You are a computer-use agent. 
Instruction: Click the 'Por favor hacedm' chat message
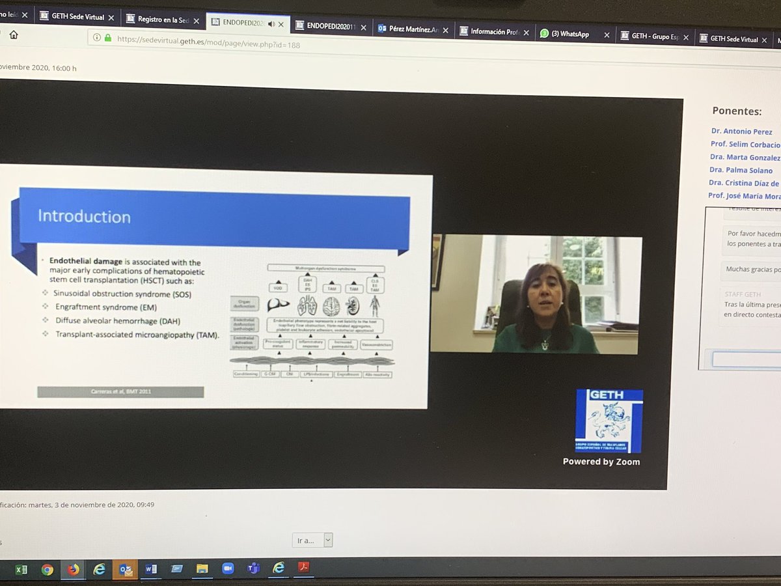(x=752, y=239)
